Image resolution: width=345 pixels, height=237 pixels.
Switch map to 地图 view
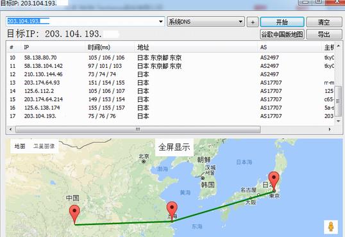[20, 146]
